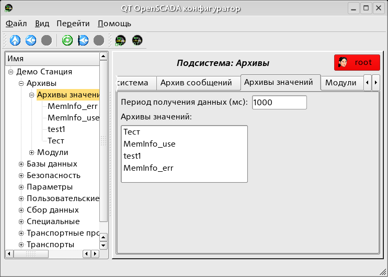This screenshot has height=277, width=388.
Task: Click the Start cycled refresh icon
Action: 83,40
